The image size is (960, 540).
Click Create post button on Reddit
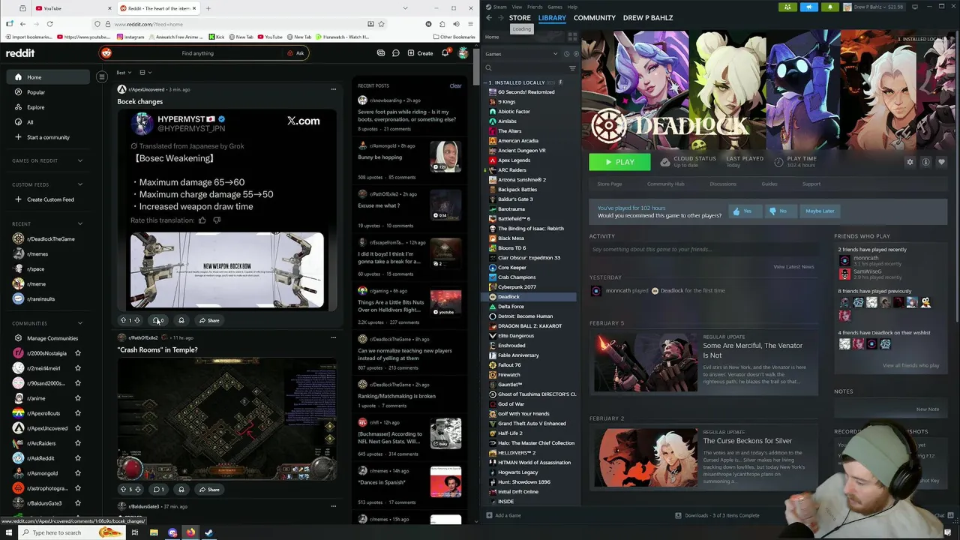pyautogui.click(x=420, y=53)
